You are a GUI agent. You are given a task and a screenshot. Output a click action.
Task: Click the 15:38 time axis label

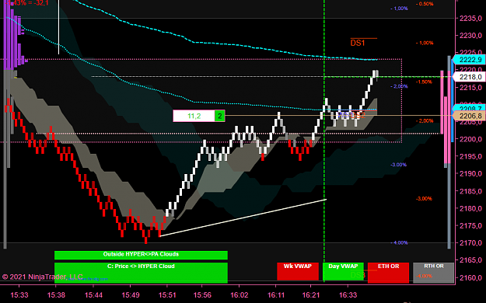[x=56, y=295]
